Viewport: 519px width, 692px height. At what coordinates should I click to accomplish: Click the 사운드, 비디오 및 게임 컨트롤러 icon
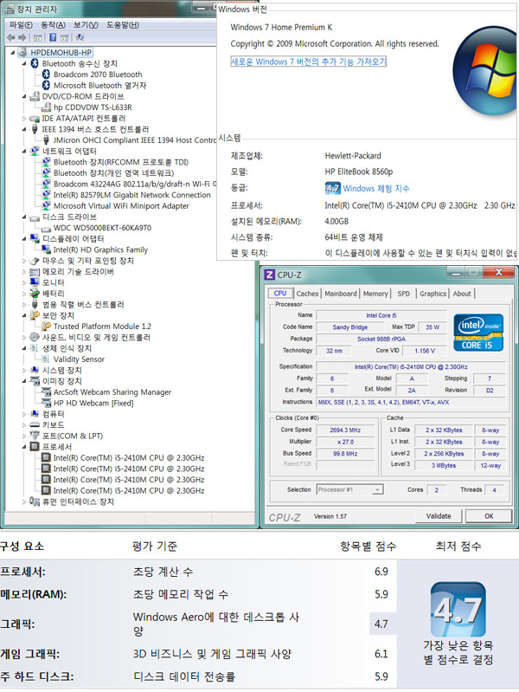pos(35,337)
